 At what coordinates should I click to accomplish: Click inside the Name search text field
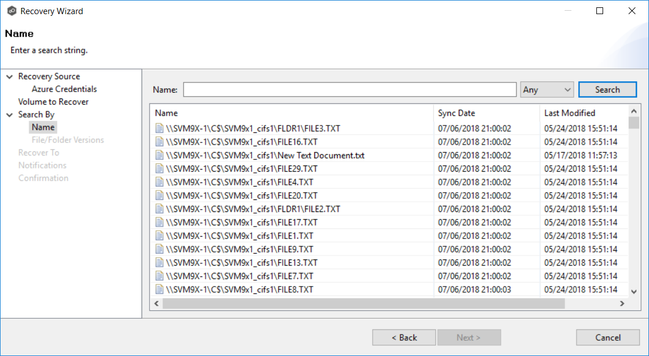(x=349, y=90)
